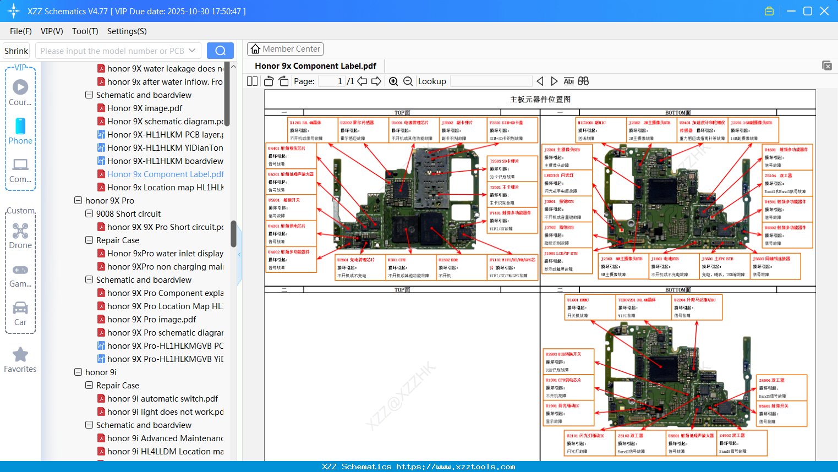Click the yellow briefcase icon in title bar
This screenshot has width=838, height=472.
[769, 11]
